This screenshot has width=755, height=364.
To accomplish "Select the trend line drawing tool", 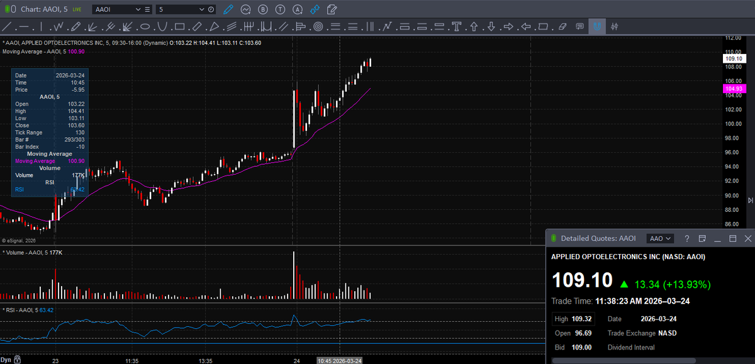I will click(x=8, y=26).
